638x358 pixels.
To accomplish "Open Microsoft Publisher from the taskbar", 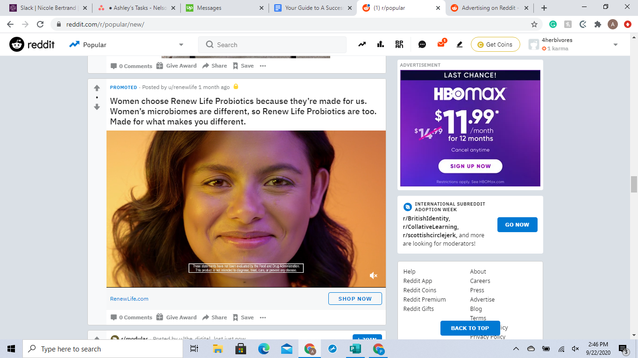I will click(x=355, y=349).
